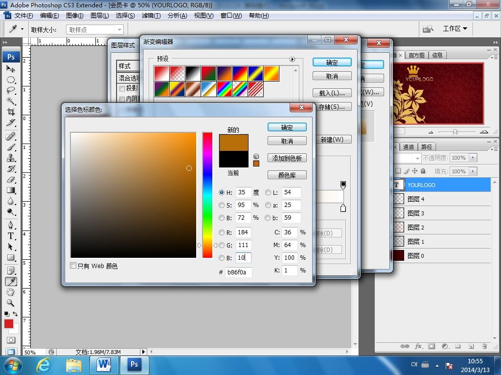Select the Healing Brush tool

point(11,137)
